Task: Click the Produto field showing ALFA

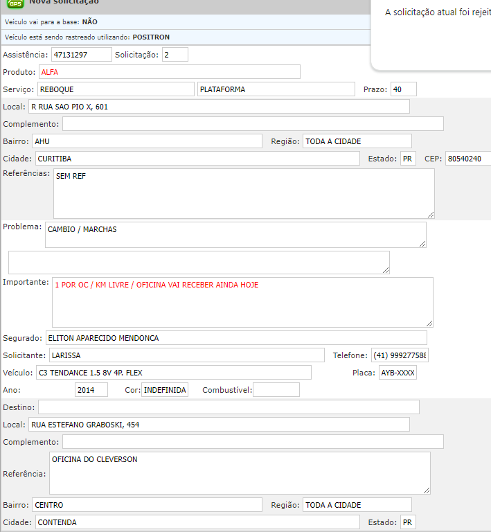Action: point(169,72)
